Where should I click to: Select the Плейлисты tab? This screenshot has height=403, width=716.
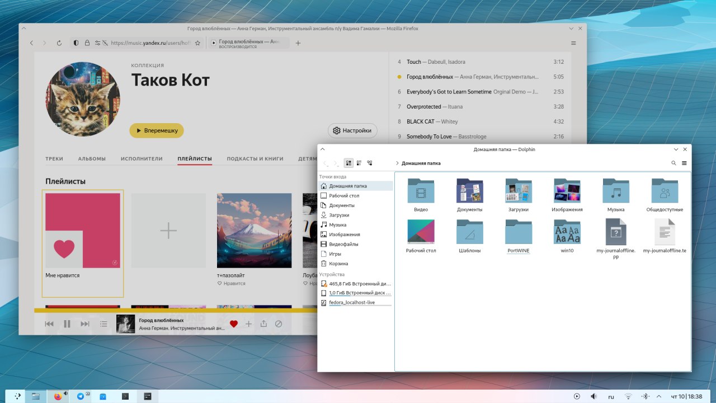(x=195, y=159)
